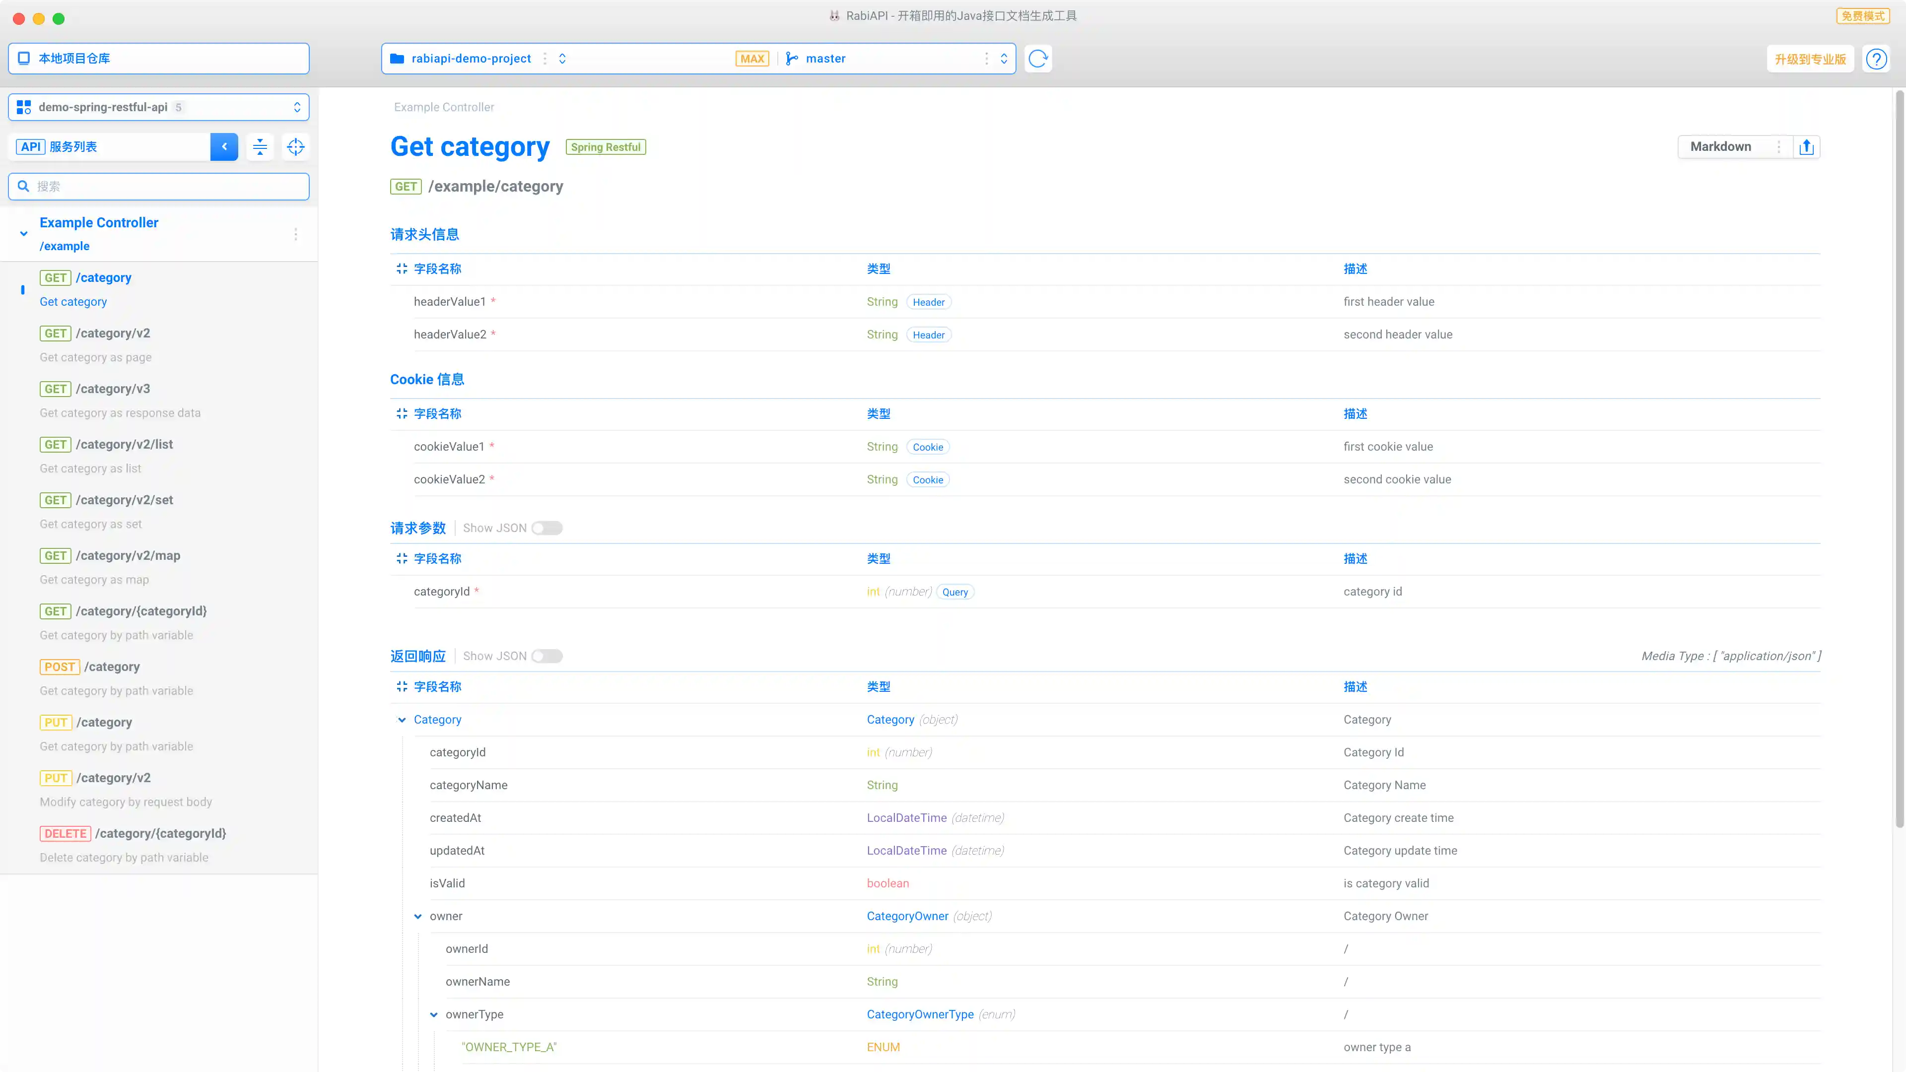The image size is (1906, 1072).
Task: Collapse the Category response object
Action: coord(402,720)
